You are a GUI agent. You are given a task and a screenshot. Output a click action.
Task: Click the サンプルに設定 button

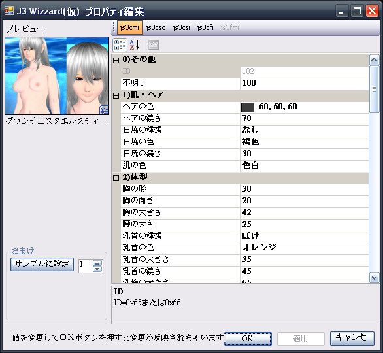tap(42, 264)
